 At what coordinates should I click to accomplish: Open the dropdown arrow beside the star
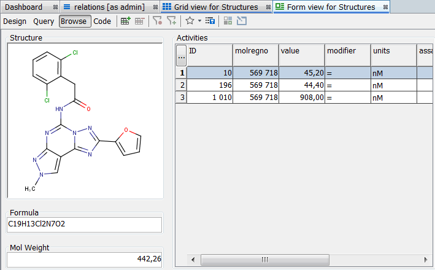click(x=199, y=21)
